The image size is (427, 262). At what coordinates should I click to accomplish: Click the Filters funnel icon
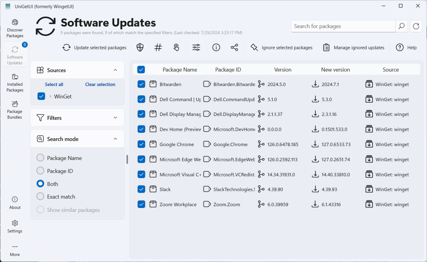(x=40, y=118)
